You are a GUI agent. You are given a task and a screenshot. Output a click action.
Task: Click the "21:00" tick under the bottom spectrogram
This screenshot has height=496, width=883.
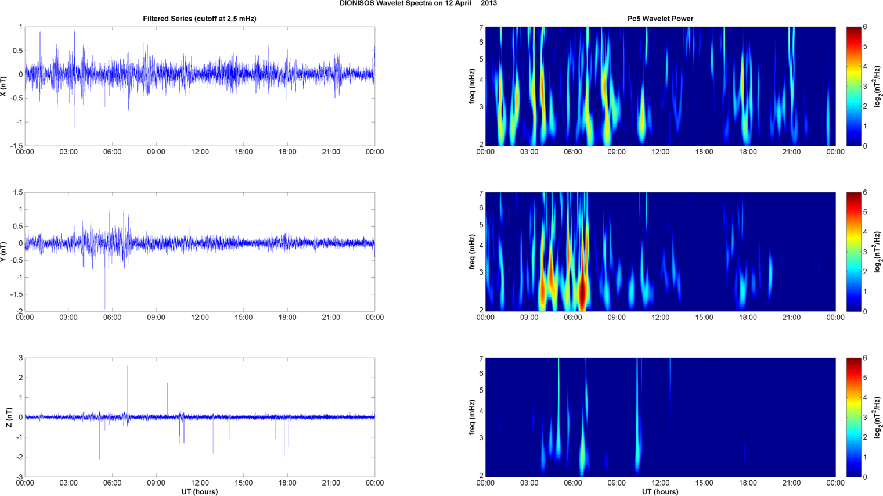(792, 483)
